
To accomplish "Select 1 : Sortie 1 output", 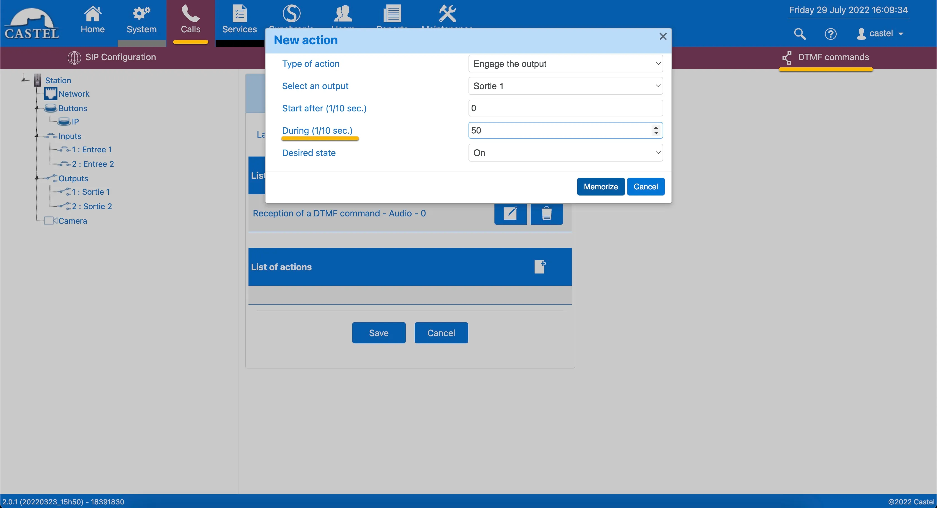I will (91, 192).
